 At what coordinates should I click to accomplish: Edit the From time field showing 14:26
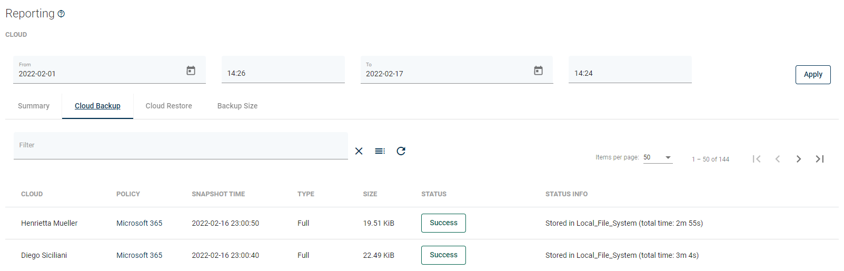(x=283, y=73)
